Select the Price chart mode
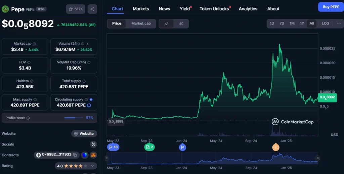This screenshot has height=174, width=344. coord(117,24)
